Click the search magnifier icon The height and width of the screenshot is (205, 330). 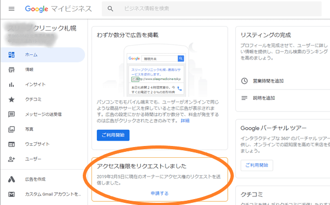[x=110, y=9]
